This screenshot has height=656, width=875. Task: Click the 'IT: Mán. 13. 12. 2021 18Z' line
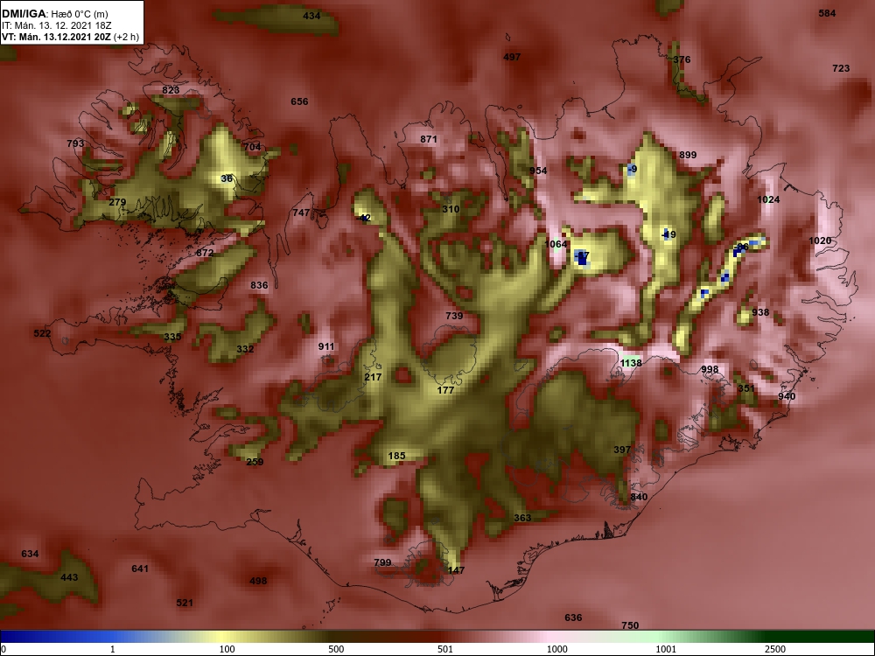click(54, 25)
